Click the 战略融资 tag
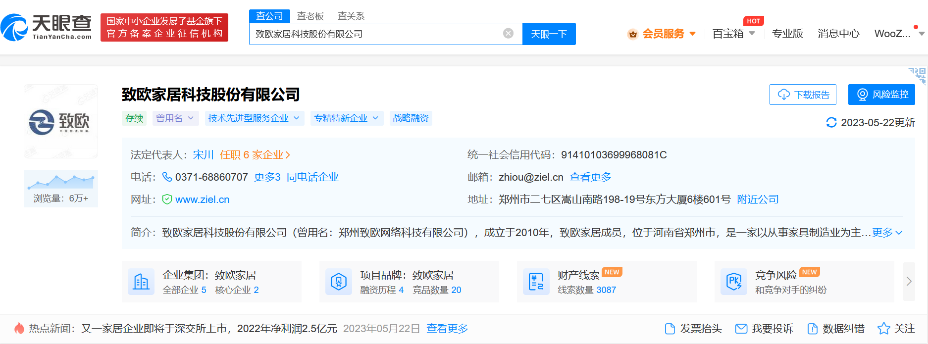Image resolution: width=928 pixels, height=344 pixels. (411, 118)
